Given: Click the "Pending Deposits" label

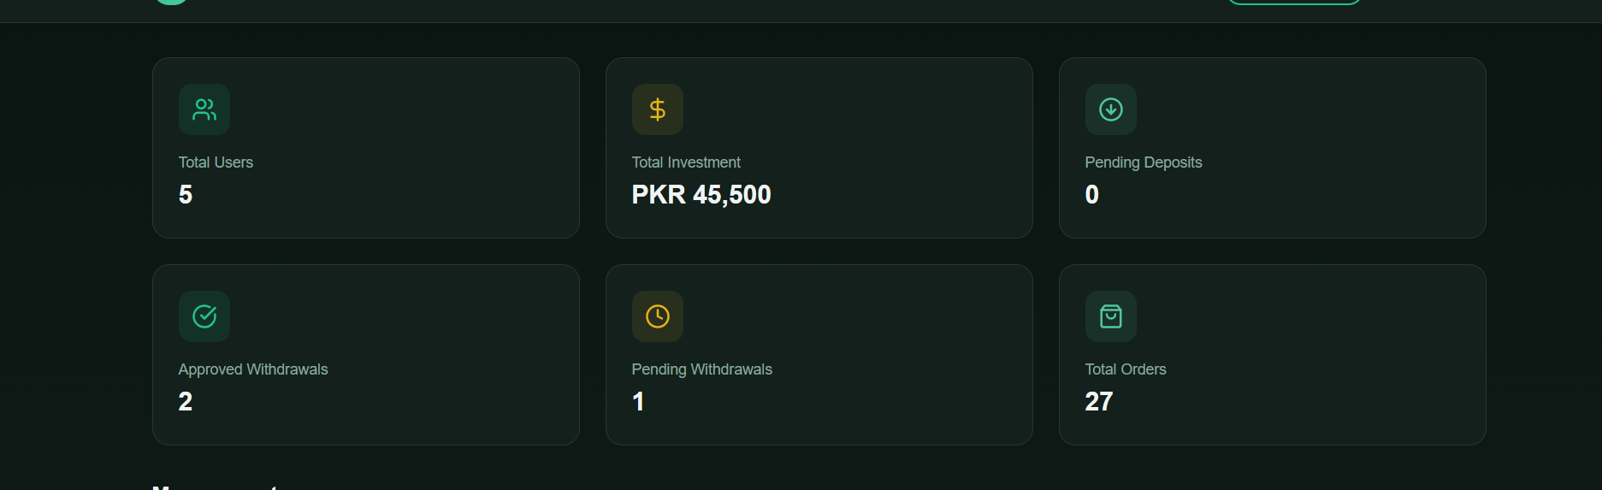Looking at the screenshot, I should click(1144, 162).
